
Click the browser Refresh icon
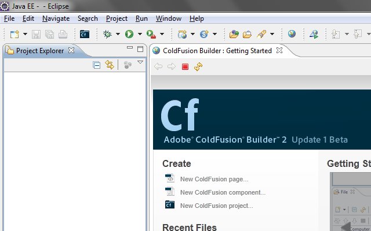(198, 67)
